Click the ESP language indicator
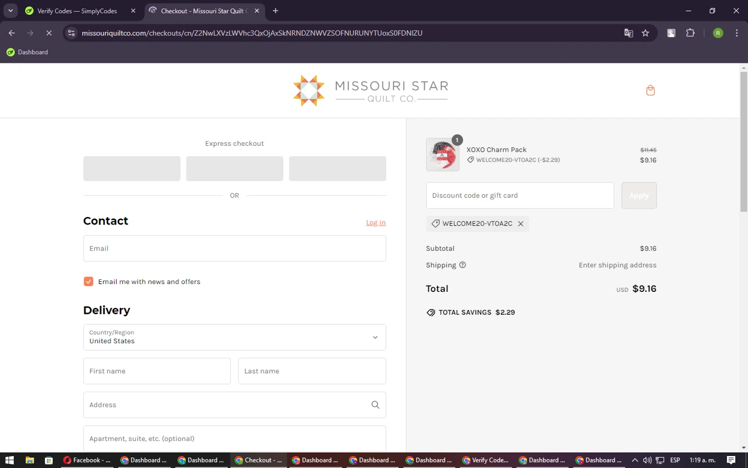Screen dimensions: 748x468 675,460
